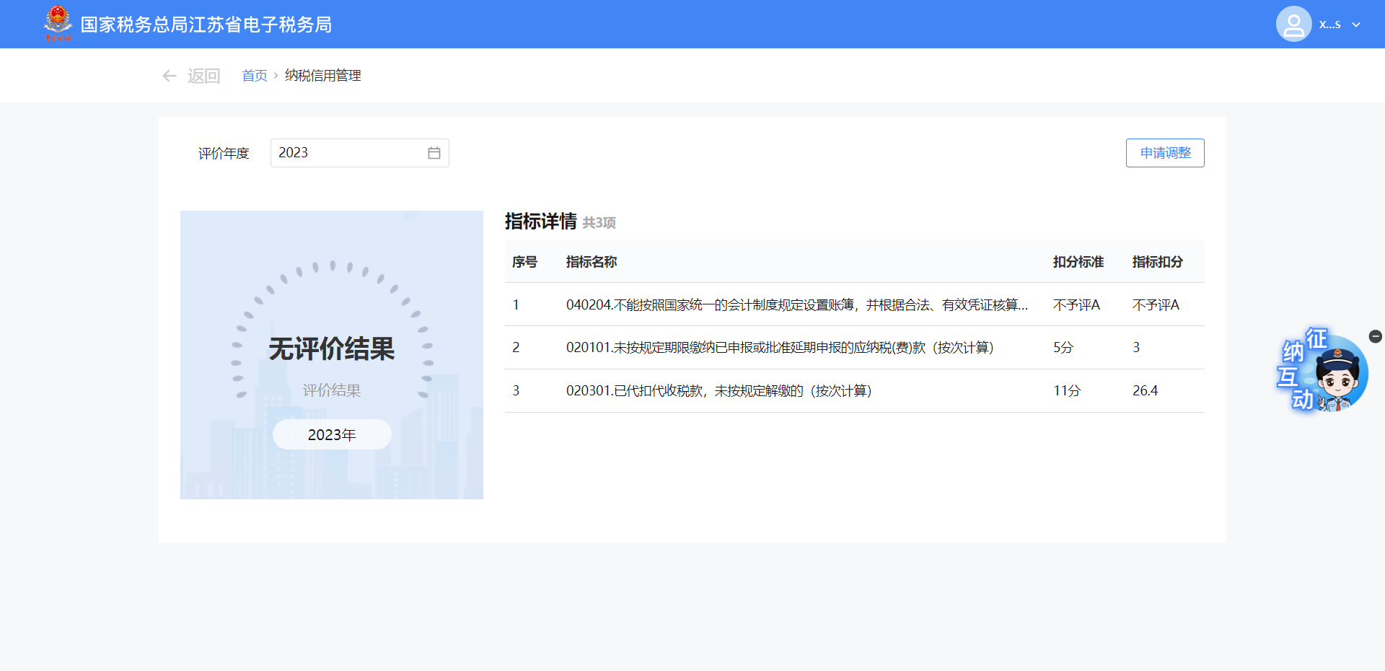The height and width of the screenshot is (671, 1385).
Task: Go back using the 返回 link
Action: [x=203, y=76]
